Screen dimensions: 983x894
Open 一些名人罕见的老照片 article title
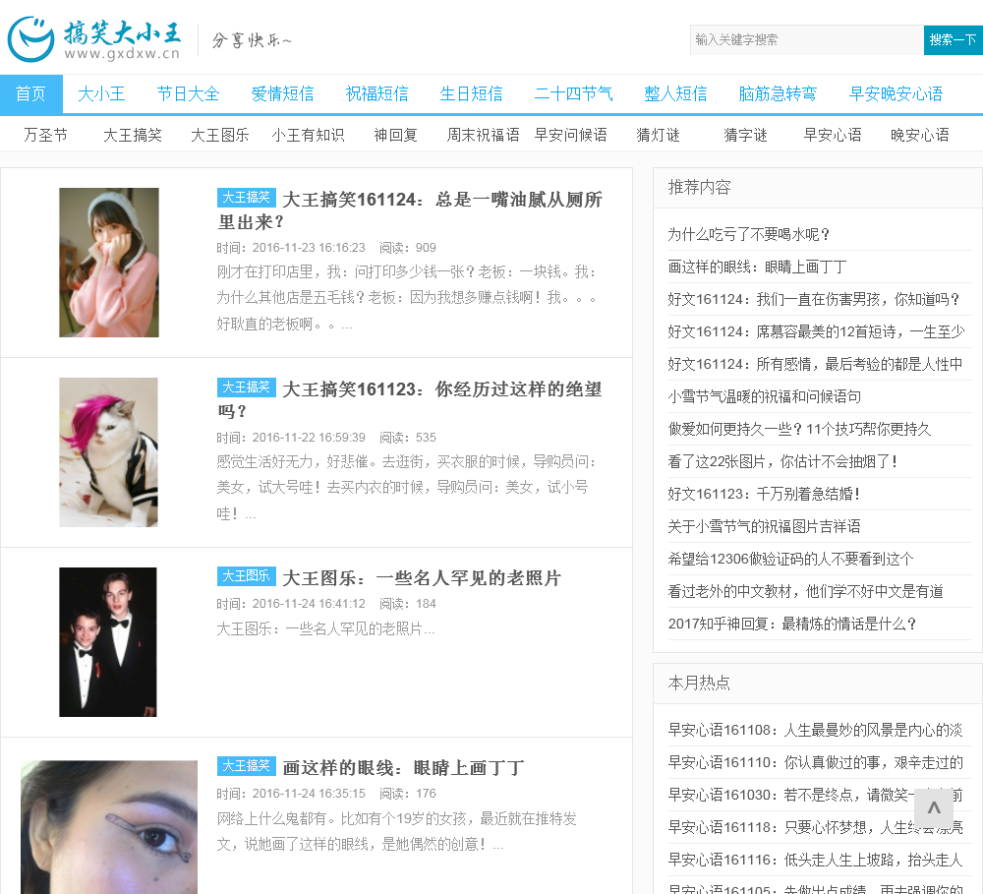point(422,578)
